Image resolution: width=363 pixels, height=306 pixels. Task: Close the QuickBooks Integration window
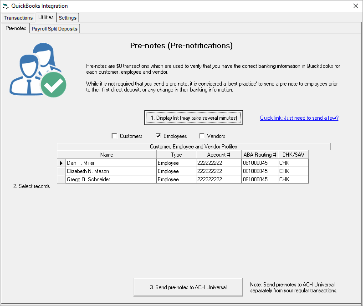pyautogui.click(x=355, y=6)
